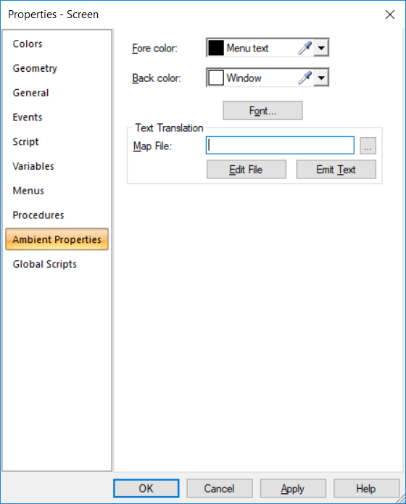
Task: Open the Font dialog
Action: [x=262, y=110]
